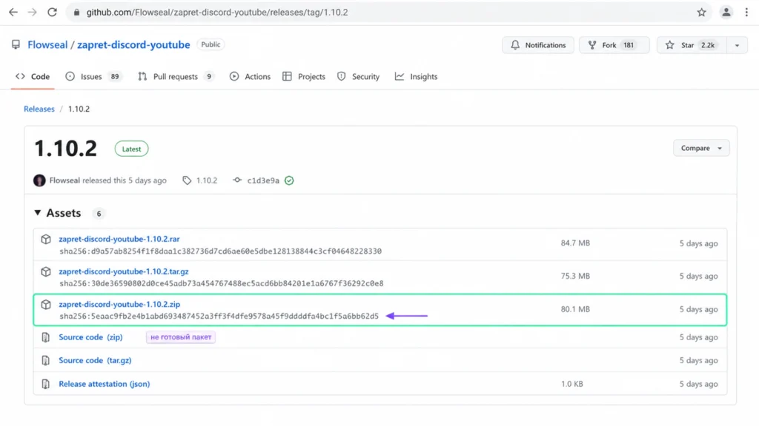759x426 pixels.
Task: Click the Public badge
Action: coord(211,44)
